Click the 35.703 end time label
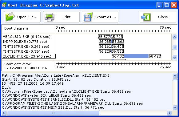This screenshot has width=179, height=117. click(x=117, y=37)
